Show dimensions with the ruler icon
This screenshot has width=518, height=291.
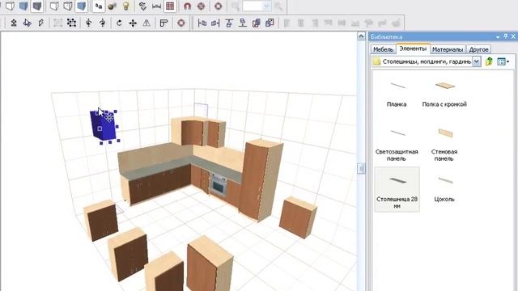pyautogui.click(x=156, y=6)
